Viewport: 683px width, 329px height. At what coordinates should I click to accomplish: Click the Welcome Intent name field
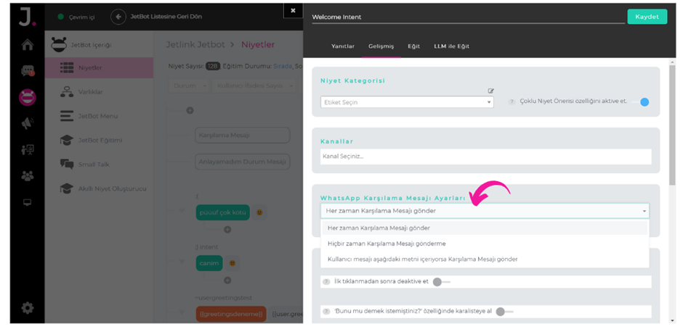[468, 17]
